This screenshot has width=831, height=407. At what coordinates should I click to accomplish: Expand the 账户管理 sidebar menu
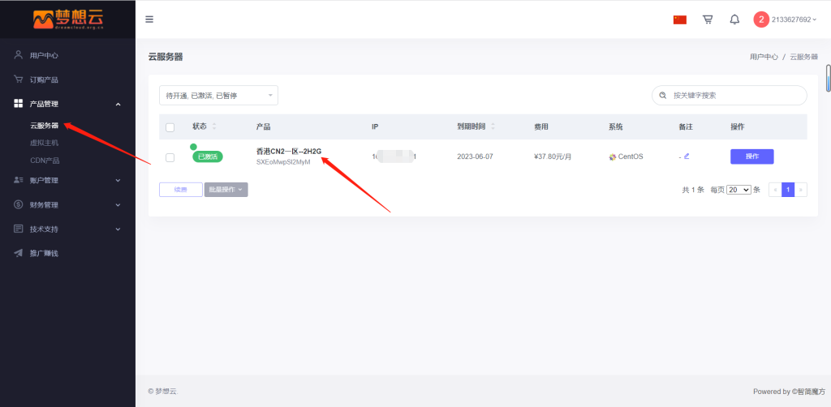coord(67,180)
